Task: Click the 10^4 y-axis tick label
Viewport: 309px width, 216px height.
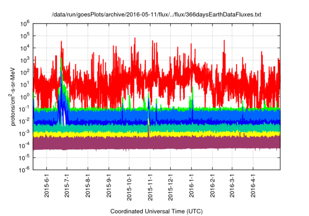Action: [x=25, y=48]
